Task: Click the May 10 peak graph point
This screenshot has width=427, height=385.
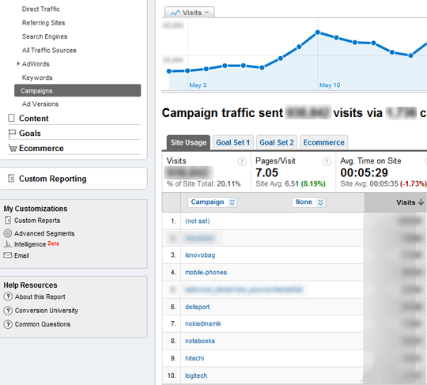Action: [318, 32]
